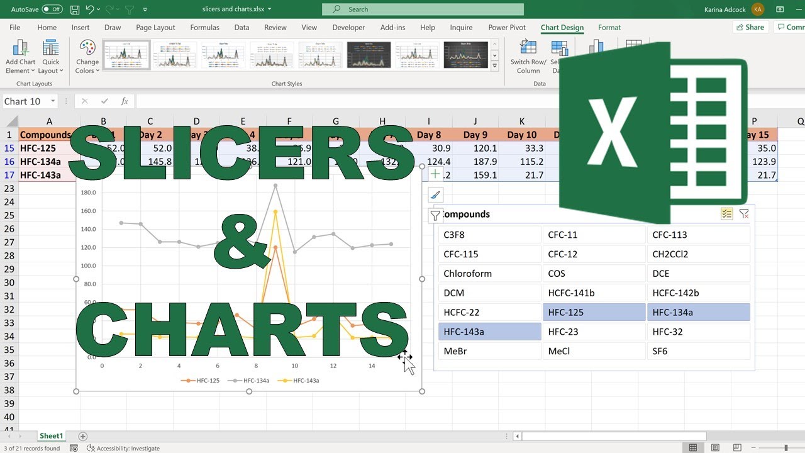This screenshot has height=453, width=805.
Task: Click the Macro recording status bar icon
Action: point(74,448)
